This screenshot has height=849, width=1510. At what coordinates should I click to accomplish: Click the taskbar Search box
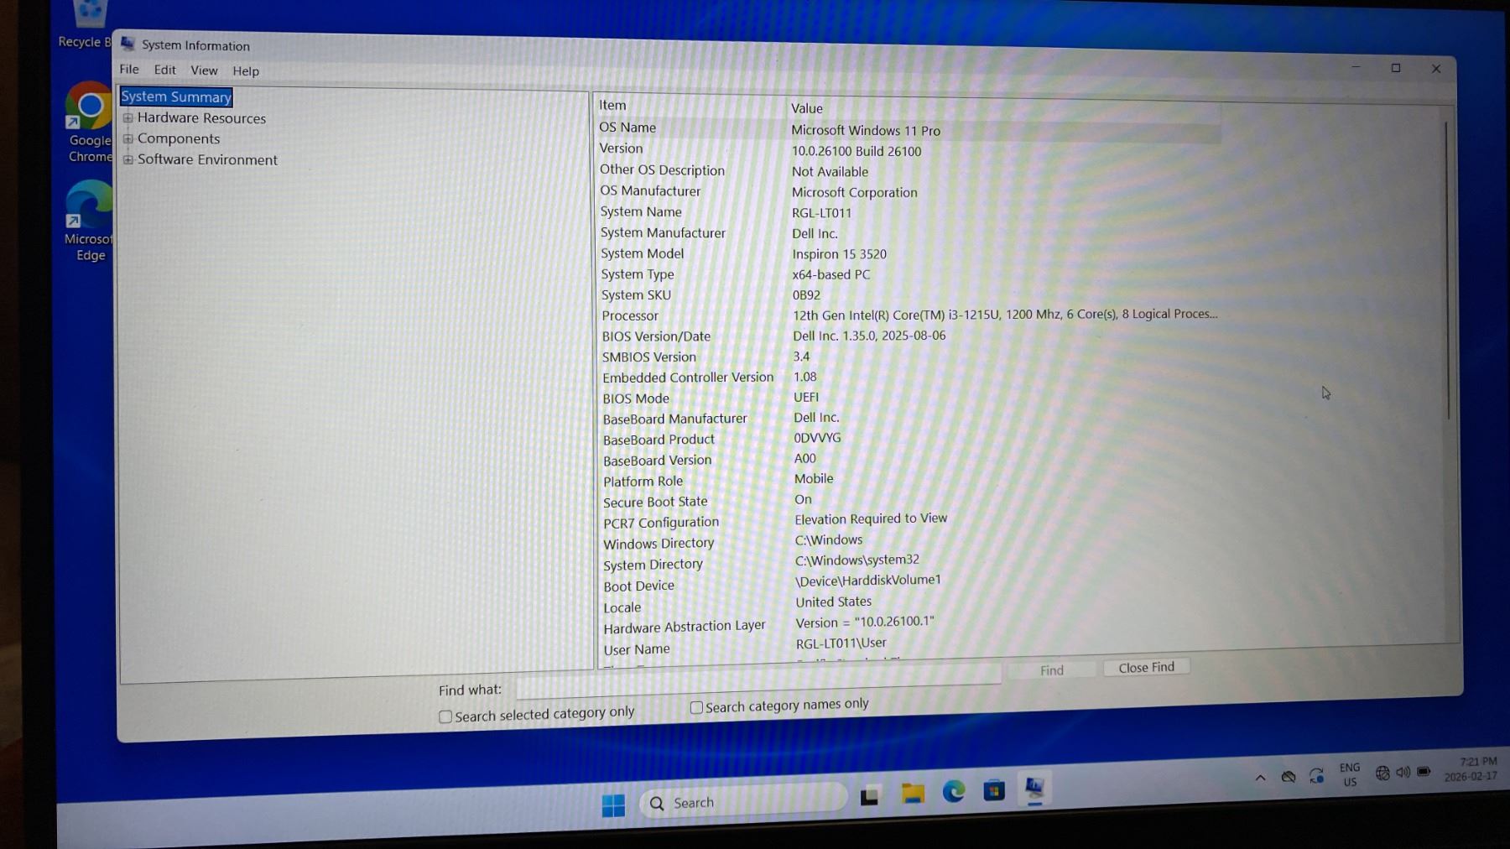click(743, 801)
